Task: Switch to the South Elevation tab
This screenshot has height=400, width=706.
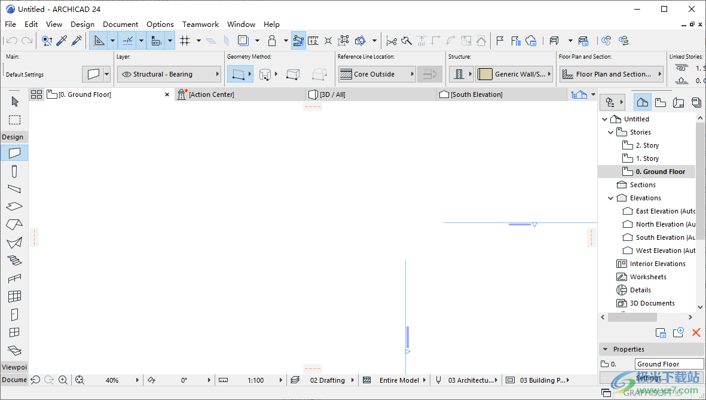Action: pos(502,94)
